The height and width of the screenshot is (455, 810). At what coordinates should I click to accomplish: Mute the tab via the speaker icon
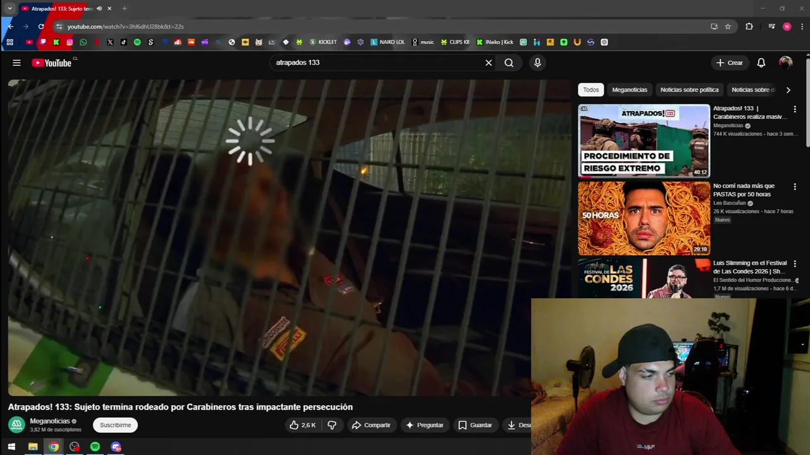[99, 9]
